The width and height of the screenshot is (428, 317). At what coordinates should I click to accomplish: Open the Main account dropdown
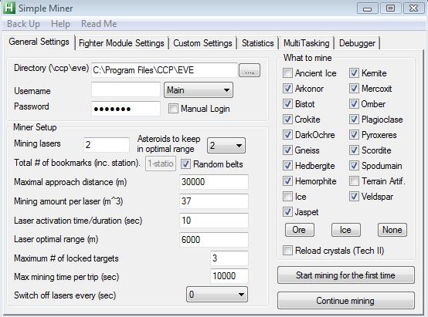tap(199, 90)
